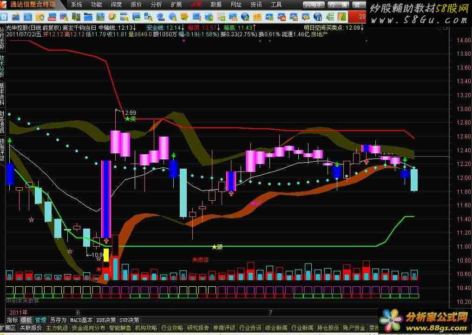Open the 工具 menu
This screenshot has width=472, height=335.
coord(276,5)
